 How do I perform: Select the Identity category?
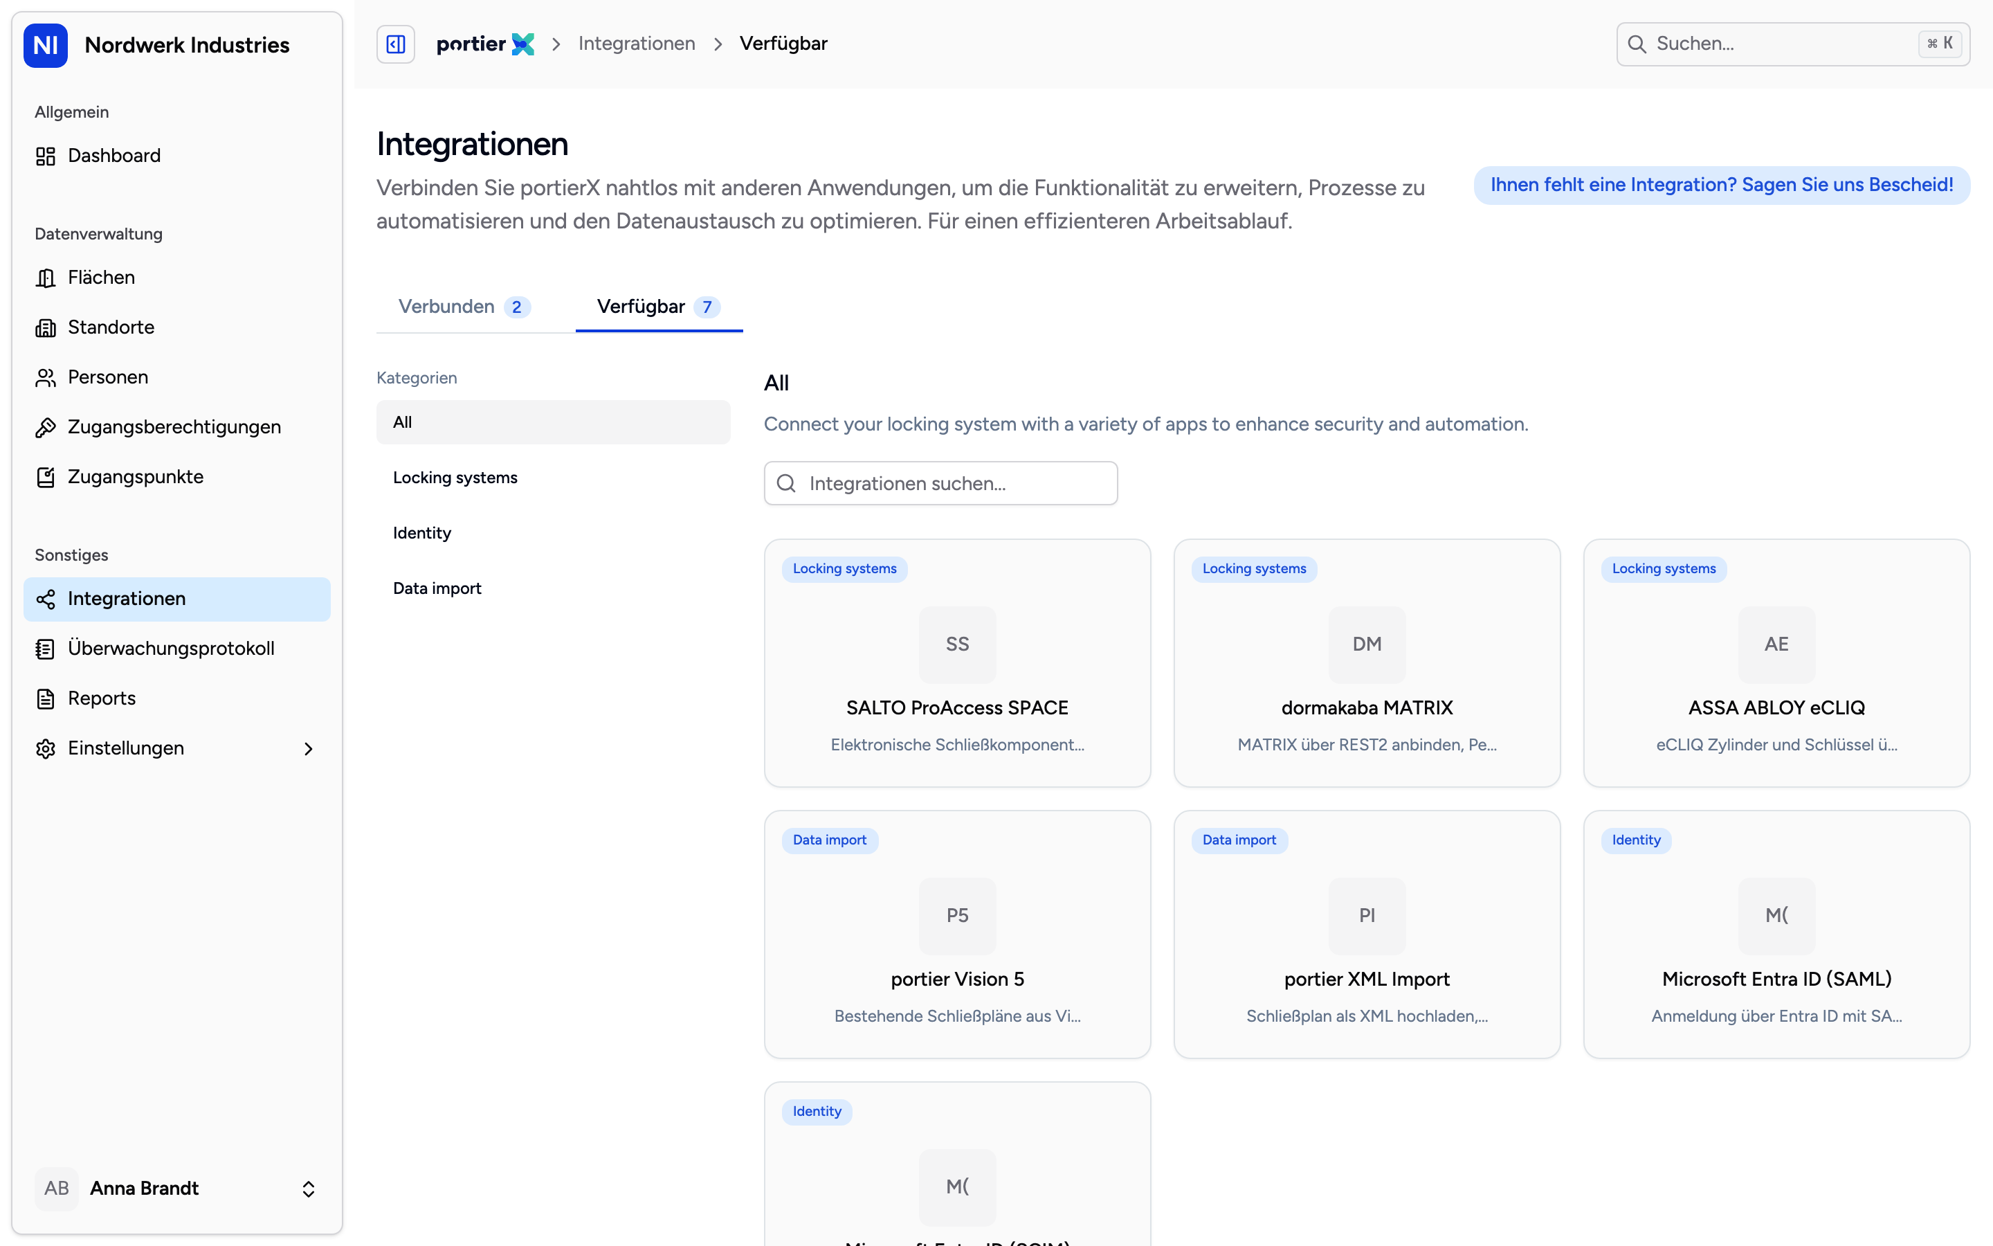(x=554, y=533)
